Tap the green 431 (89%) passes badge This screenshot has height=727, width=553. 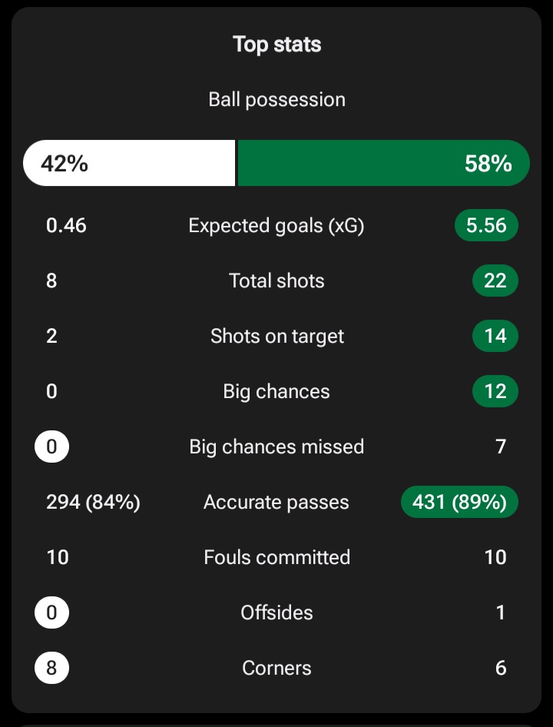pyautogui.click(x=459, y=503)
